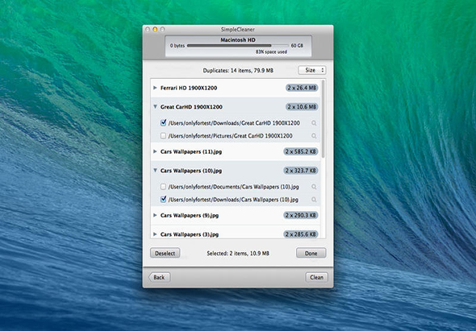476x331 pixels.
Task: Select Cars Wallpapers (10).jpg row title
Action: point(191,171)
